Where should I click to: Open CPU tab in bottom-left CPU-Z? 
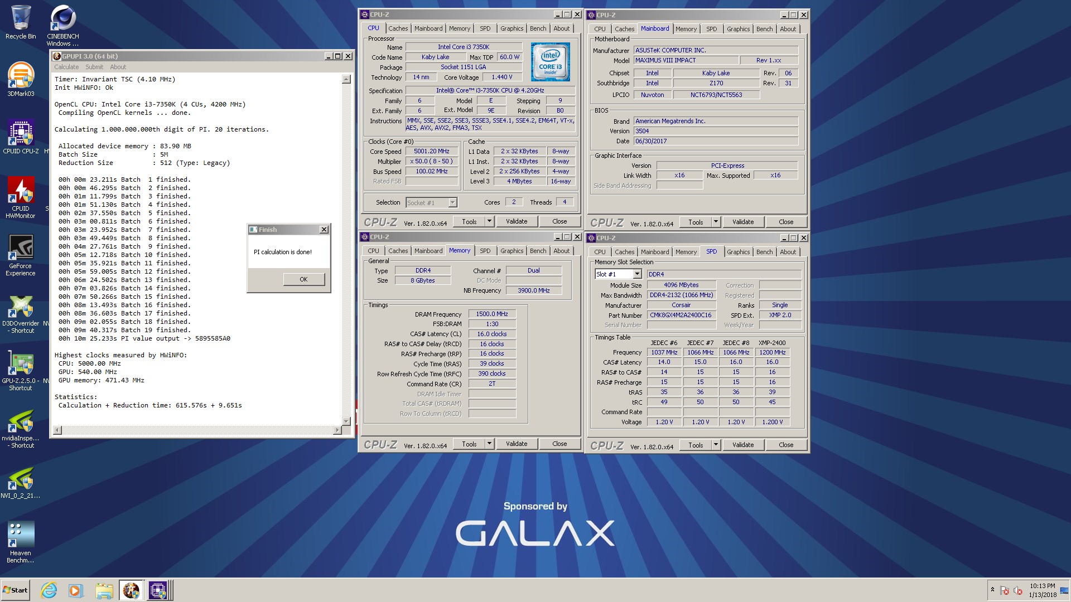click(x=373, y=251)
